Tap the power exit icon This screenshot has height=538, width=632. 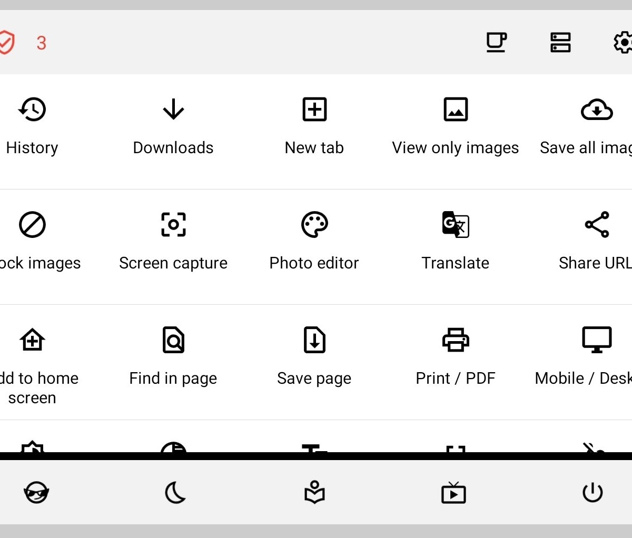tap(592, 493)
